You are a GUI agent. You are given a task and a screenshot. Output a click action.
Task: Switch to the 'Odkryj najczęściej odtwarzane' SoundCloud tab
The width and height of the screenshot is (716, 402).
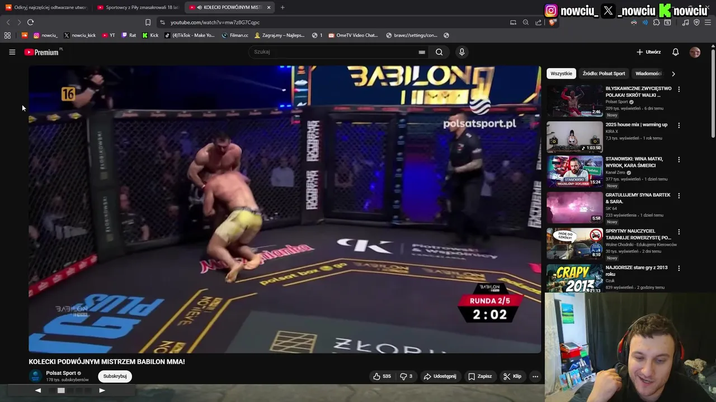coord(46,7)
